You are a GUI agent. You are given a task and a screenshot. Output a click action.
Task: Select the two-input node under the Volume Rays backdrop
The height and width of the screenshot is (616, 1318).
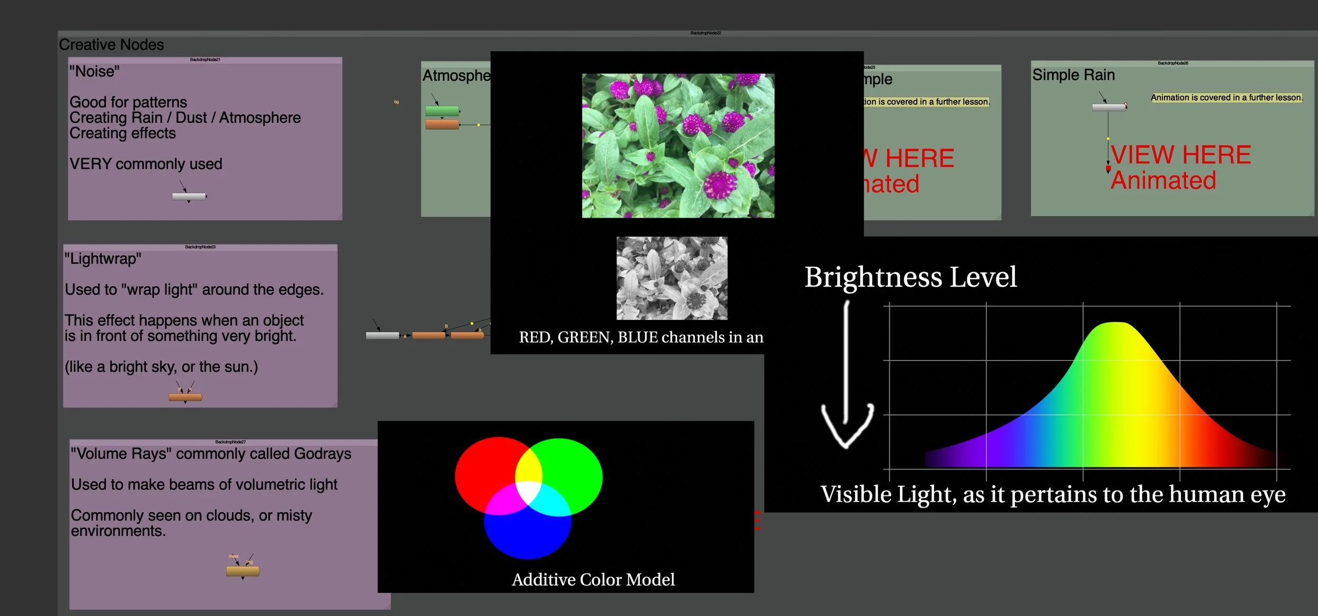tap(243, 571)
